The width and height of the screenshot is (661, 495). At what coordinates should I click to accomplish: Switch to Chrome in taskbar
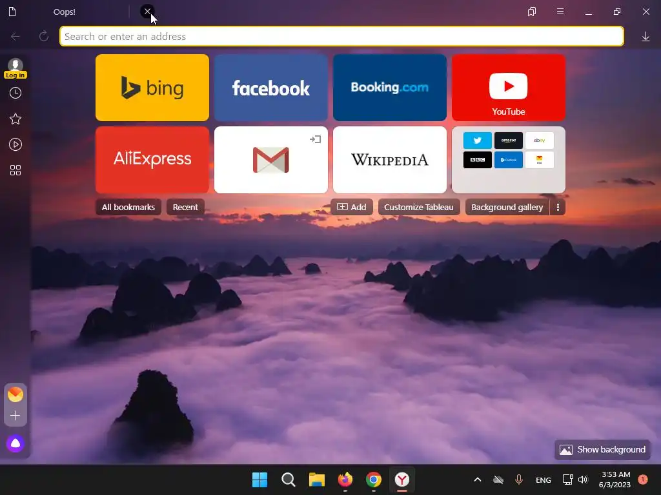pos(374,480)
